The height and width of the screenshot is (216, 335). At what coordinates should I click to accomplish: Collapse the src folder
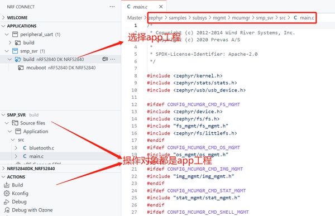(13, 140)
